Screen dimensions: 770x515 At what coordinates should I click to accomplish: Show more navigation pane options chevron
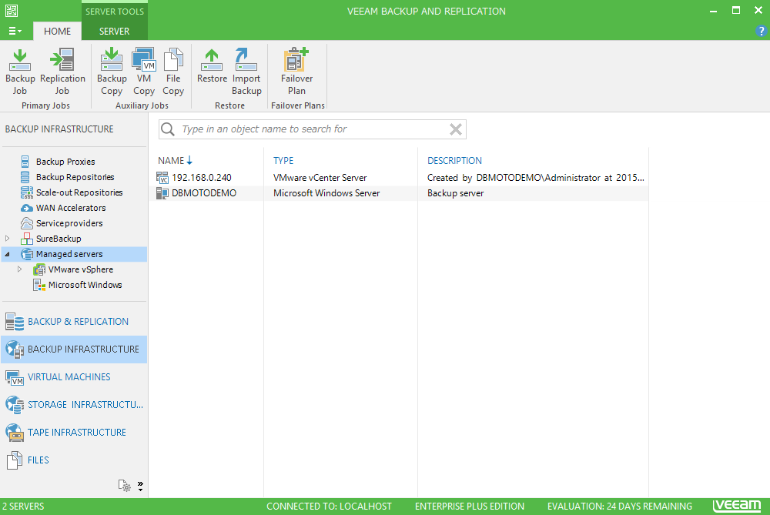tap(140, 486)
